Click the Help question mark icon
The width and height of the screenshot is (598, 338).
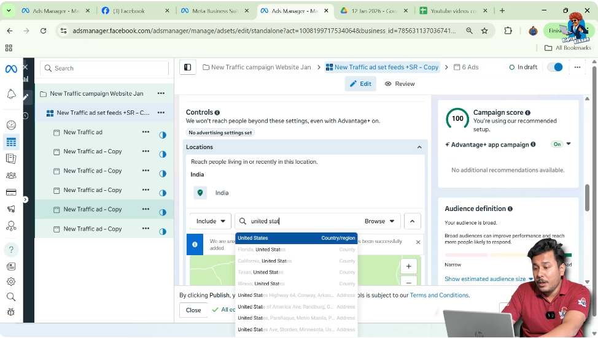(x=11, y=250)
